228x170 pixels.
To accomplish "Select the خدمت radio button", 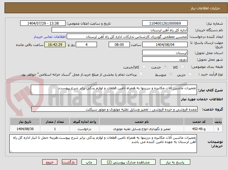I will click(x=165, y=67).
